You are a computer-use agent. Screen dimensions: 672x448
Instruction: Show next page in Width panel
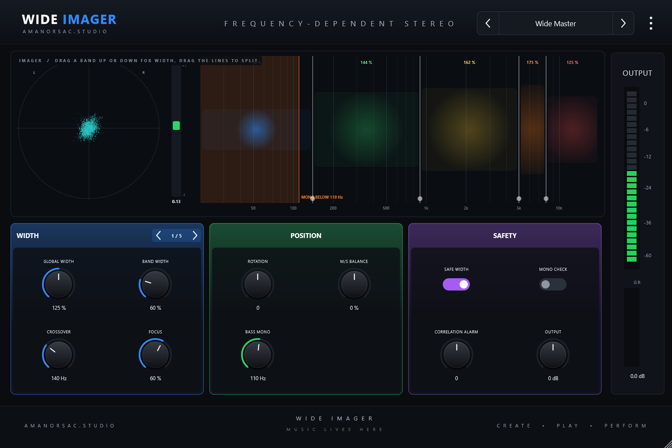tap(195, 236)
